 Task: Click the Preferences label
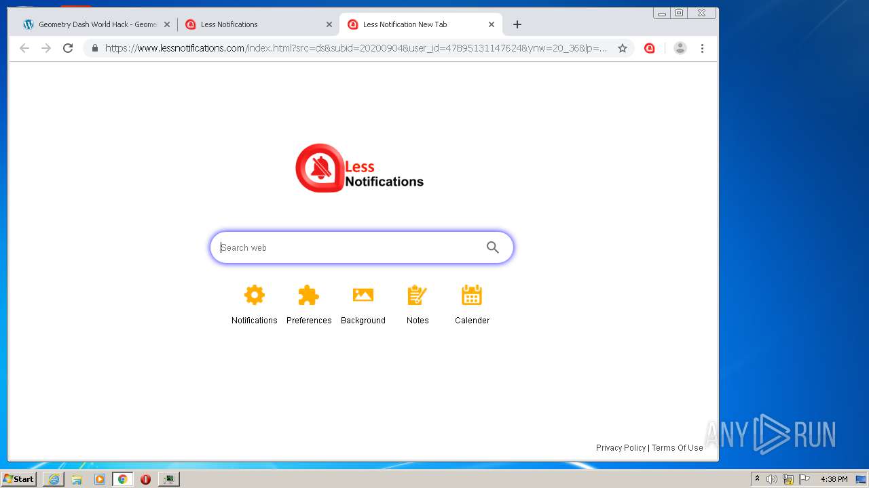309,321
